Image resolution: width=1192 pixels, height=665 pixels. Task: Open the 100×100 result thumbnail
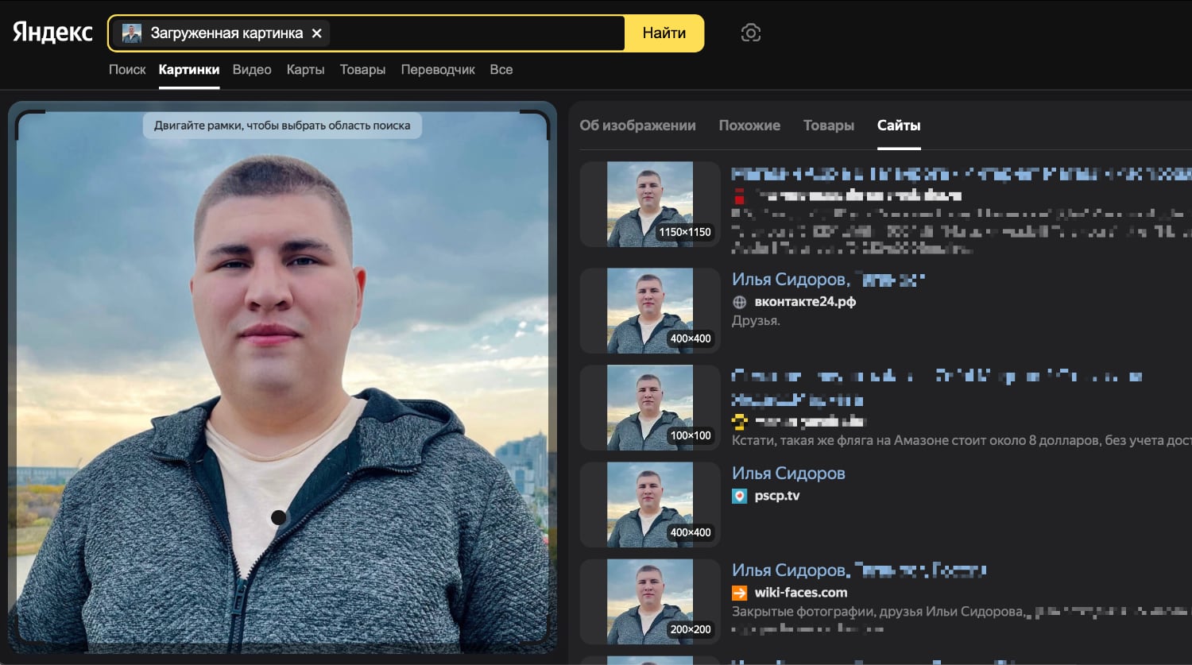coord(650,408)
